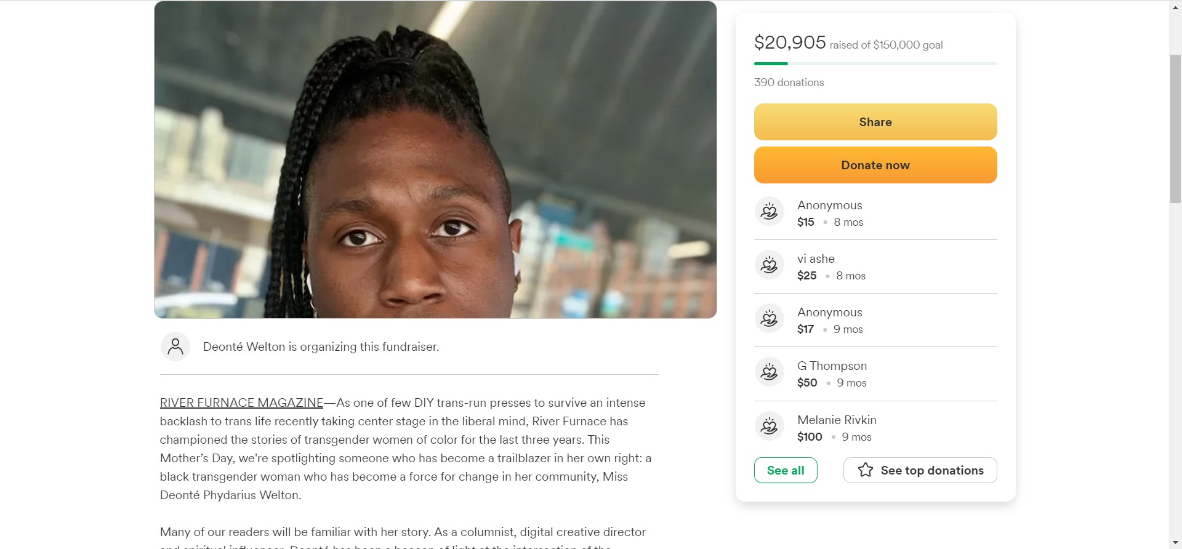Click the page scrollbar thumb
Screen dimensions: 1182x549
(1175, 129)
